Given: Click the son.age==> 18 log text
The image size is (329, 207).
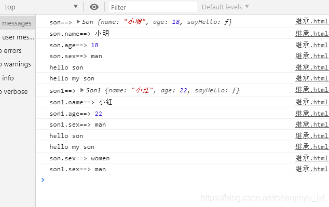Looking at the screenshot, I should click(x=74, y=45).
